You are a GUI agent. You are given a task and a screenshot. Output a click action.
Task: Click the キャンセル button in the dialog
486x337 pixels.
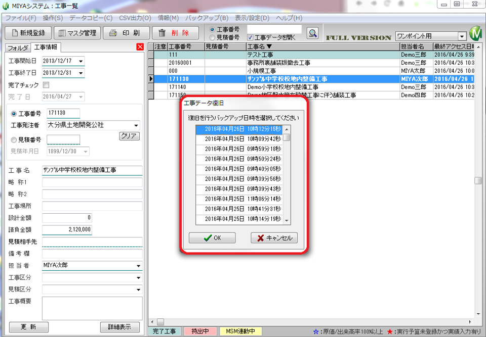click(274, 237)
